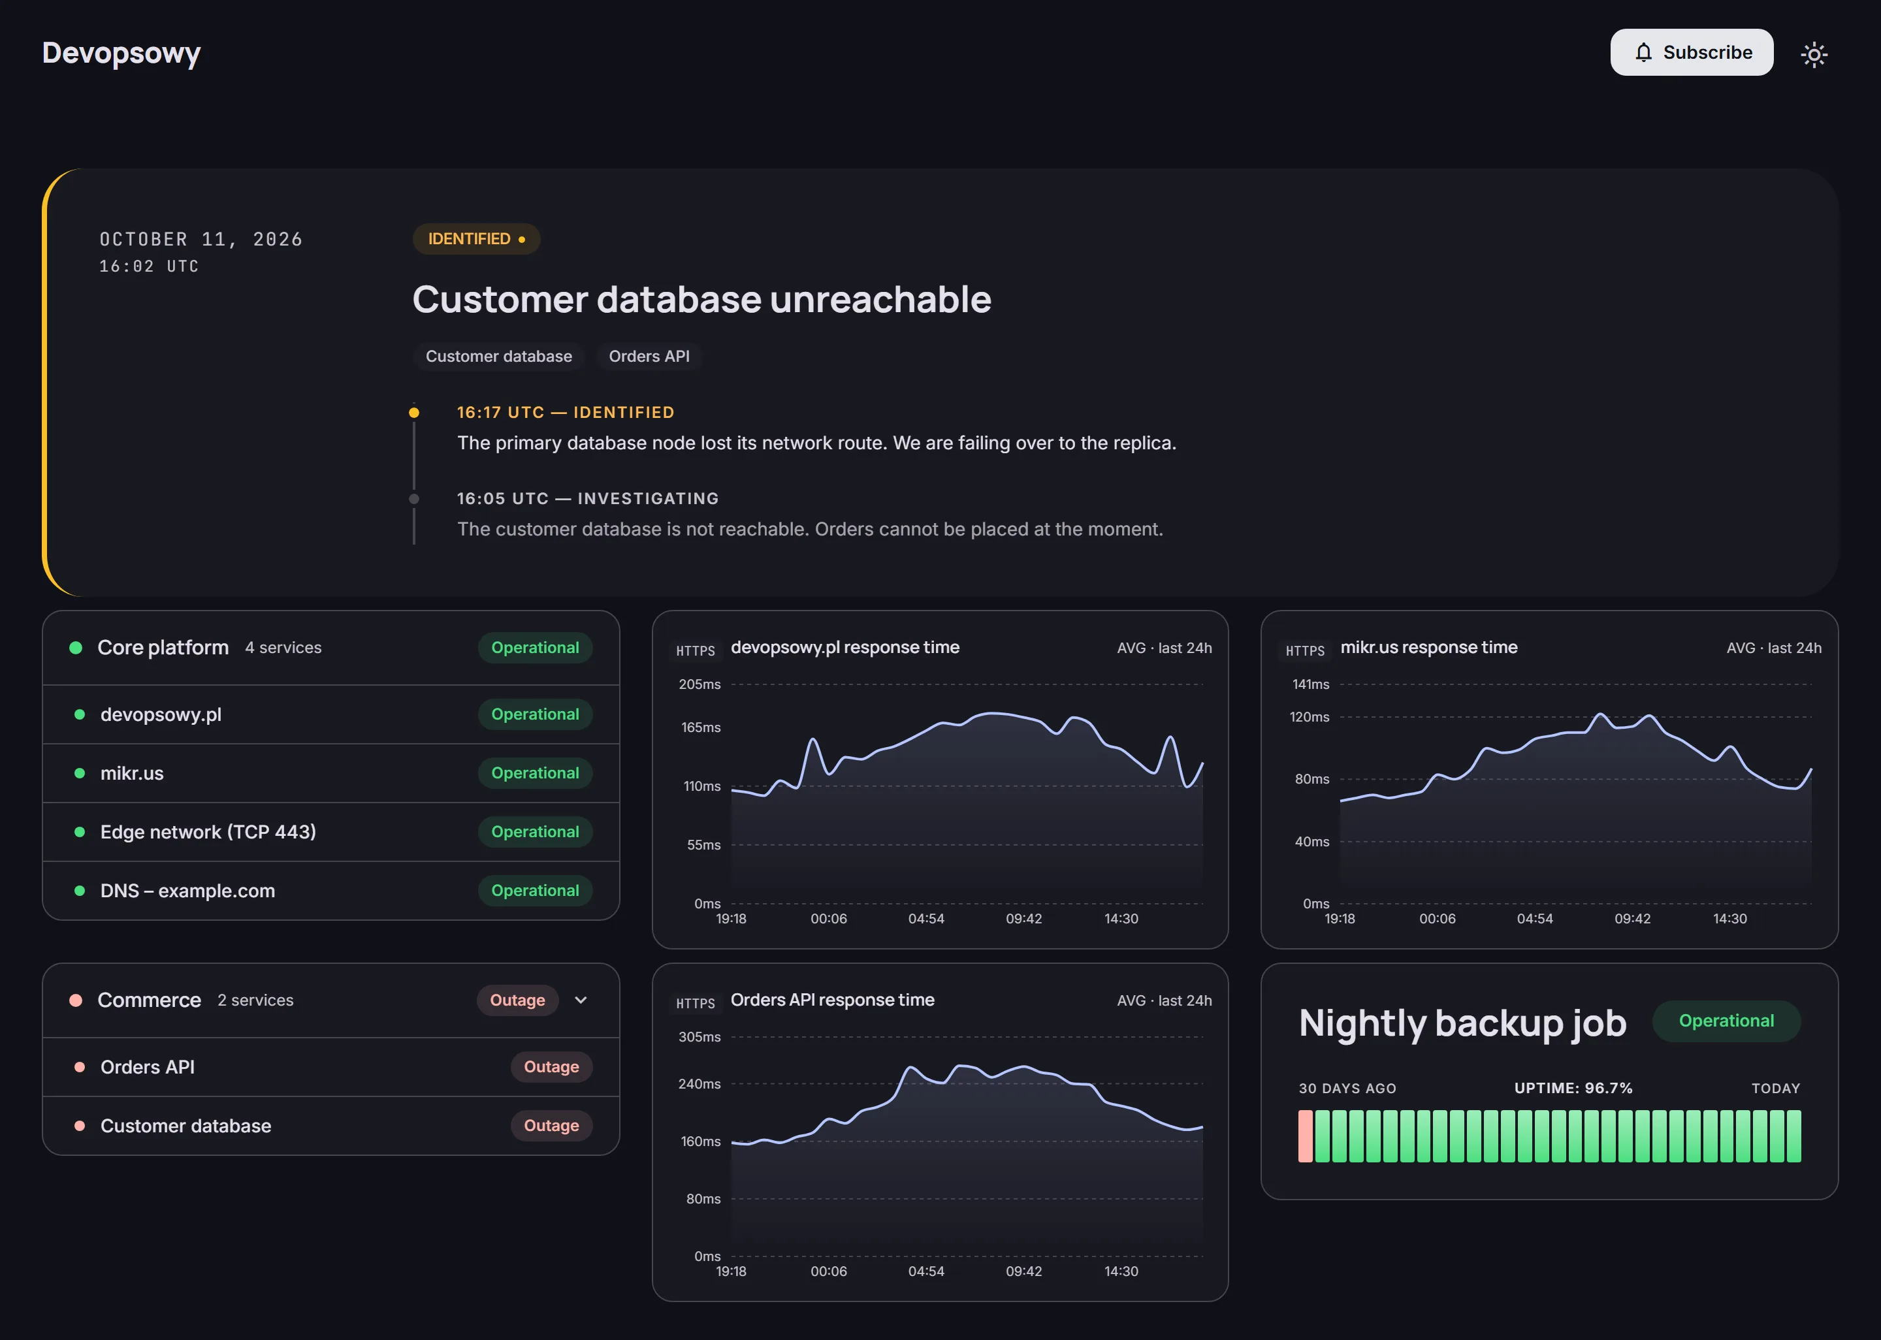
Task: Click the IDENTIFIED status badge
Action: click(476, 238)
